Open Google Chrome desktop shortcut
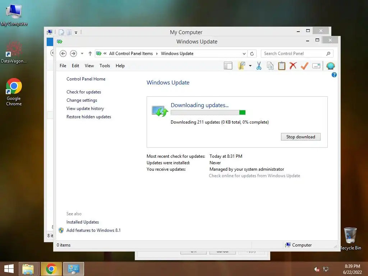 14,92
